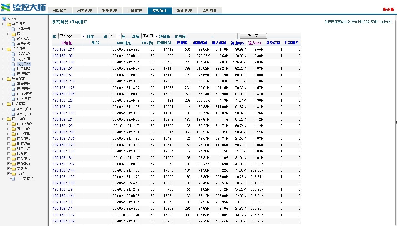Click the 数据库 folder icon
397x226 pixels.
point(14,168)
